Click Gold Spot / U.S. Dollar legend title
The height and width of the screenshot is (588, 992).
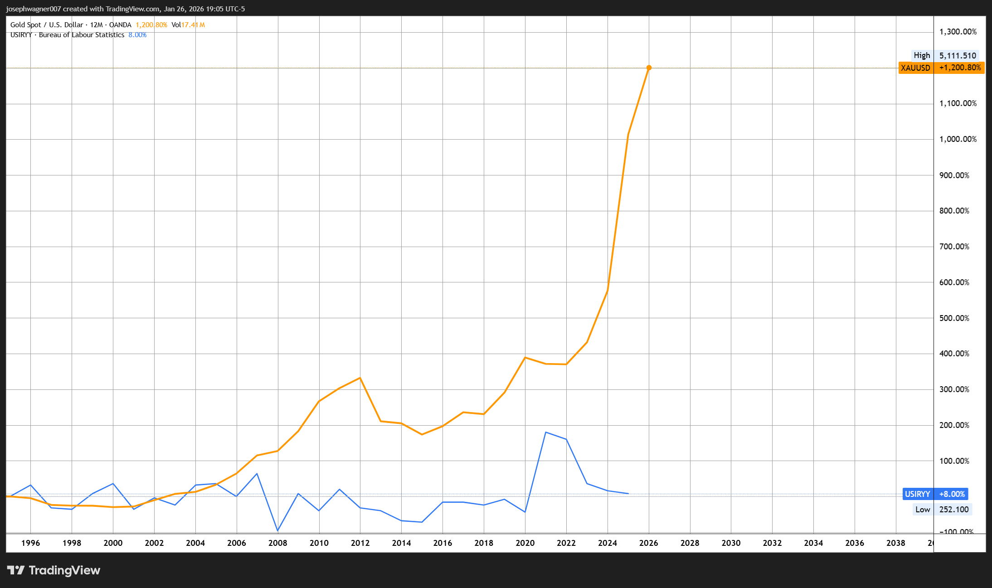pos(47,25)
